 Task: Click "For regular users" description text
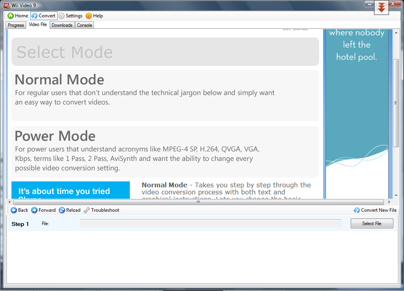point(145,97)
